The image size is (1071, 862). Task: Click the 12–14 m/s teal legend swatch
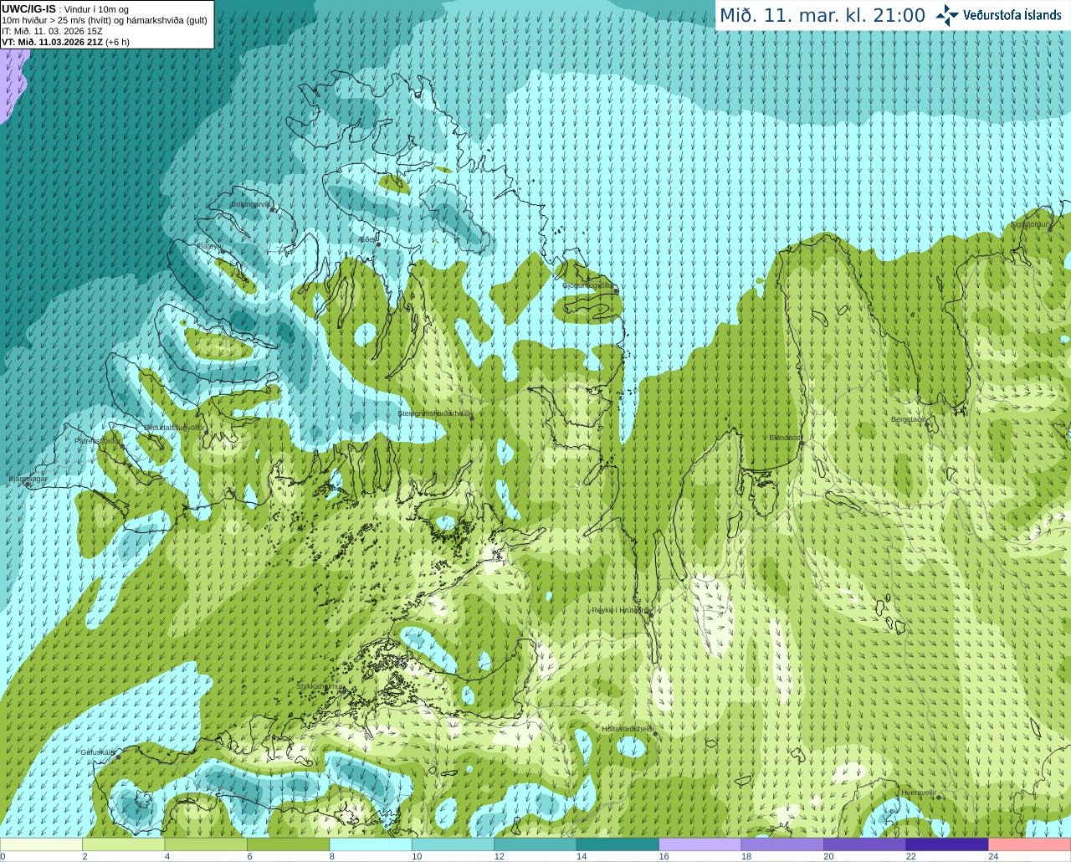point(535,844)
